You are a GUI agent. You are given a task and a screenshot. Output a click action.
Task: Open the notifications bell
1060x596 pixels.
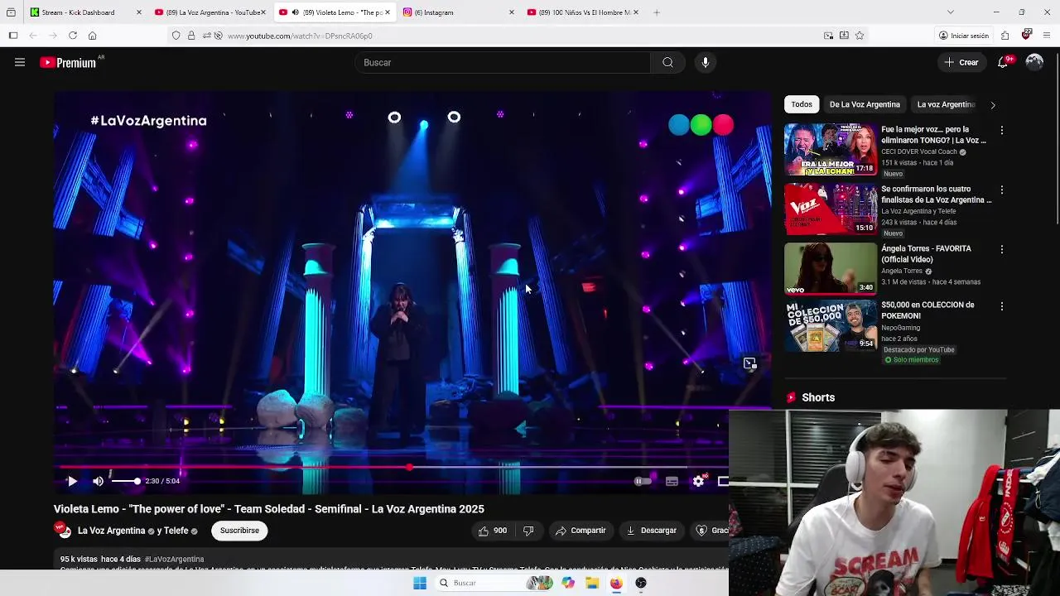point(1003,62)
